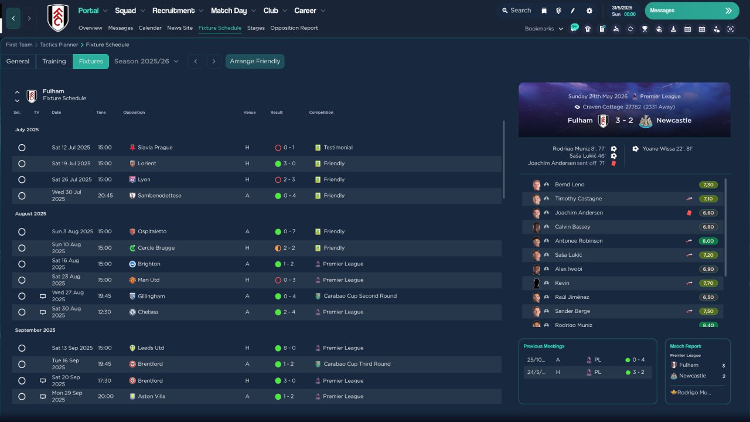Image resolution: width=750 pixels, height=422 pixels.
Task: Click the Arrange Friendly button
Action: pyautogui.click(x=255, y=62)
